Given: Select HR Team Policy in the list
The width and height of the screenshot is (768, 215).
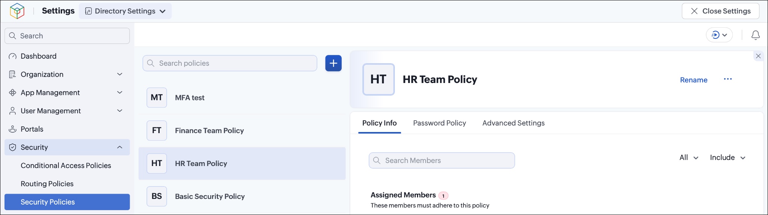Looking at the screenshot, I should tap(242, 163).
